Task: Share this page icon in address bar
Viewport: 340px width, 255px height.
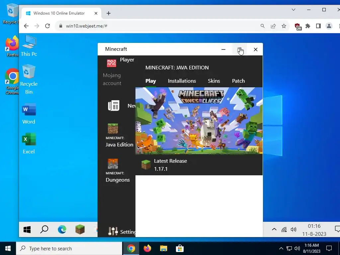Action: pyautogui.click(x=273, y=26)
